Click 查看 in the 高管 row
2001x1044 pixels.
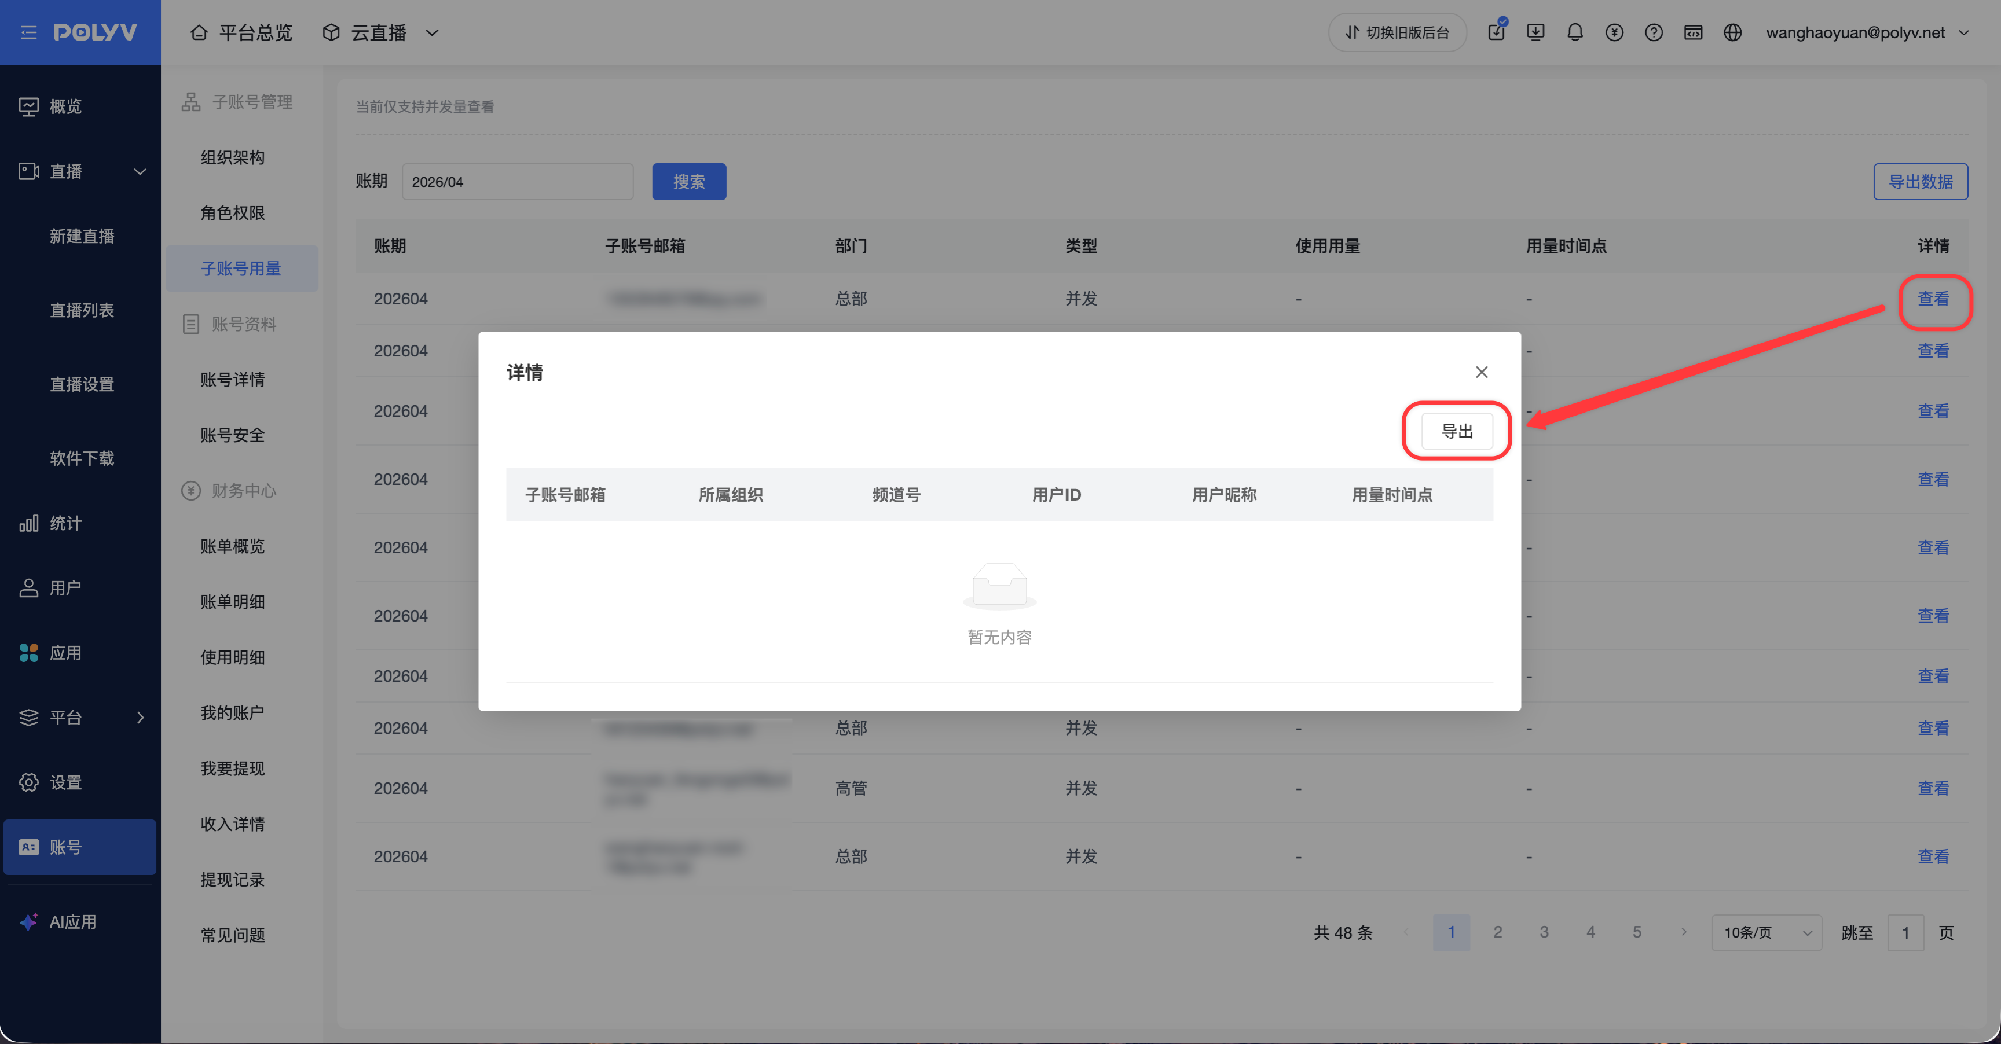(x=1933, y=789)
